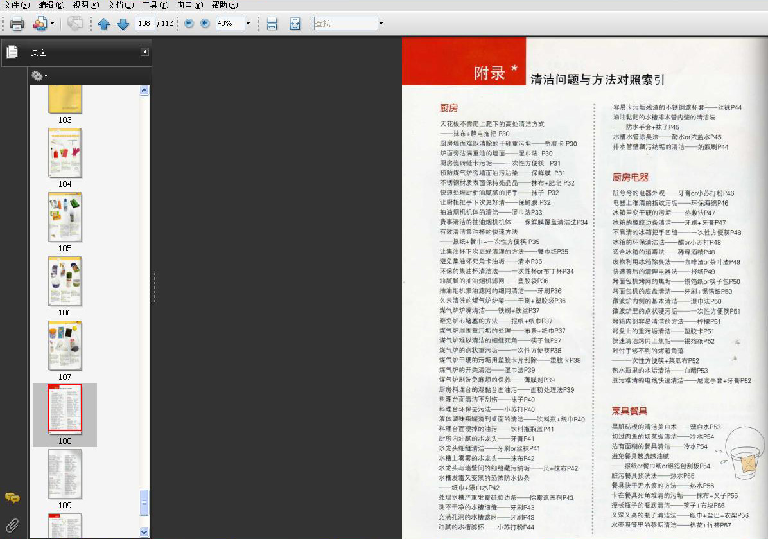Expand the zoom percentage dropdown
The image size is (768, 539).
(x=248, y=23)
